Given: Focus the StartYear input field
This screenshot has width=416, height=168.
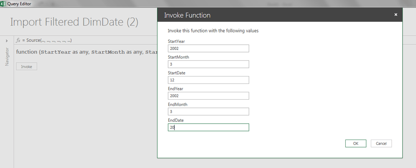Looking at the screenshot, I should pyautogui.click(x=208, y=48).
